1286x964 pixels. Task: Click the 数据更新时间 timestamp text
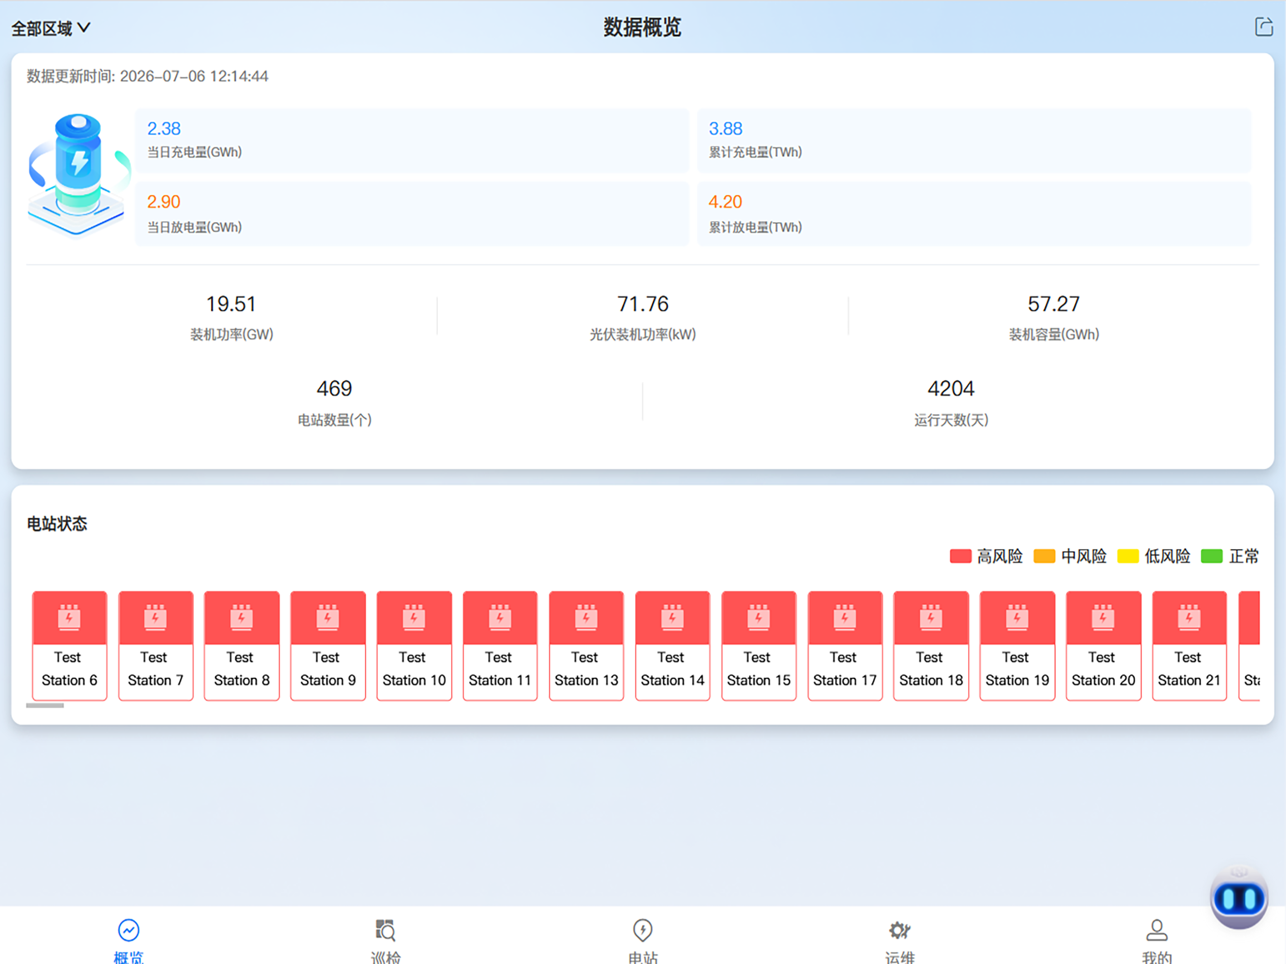click(x=147, y=76)
